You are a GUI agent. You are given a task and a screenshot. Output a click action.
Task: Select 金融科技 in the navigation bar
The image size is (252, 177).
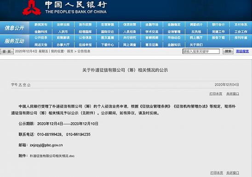tap(41, 32)
